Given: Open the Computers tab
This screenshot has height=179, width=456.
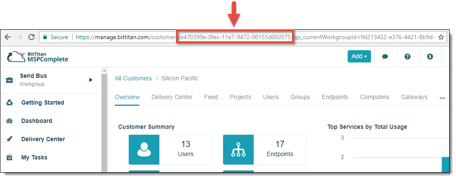Looking at the screenshot, I should click(374, 97).
